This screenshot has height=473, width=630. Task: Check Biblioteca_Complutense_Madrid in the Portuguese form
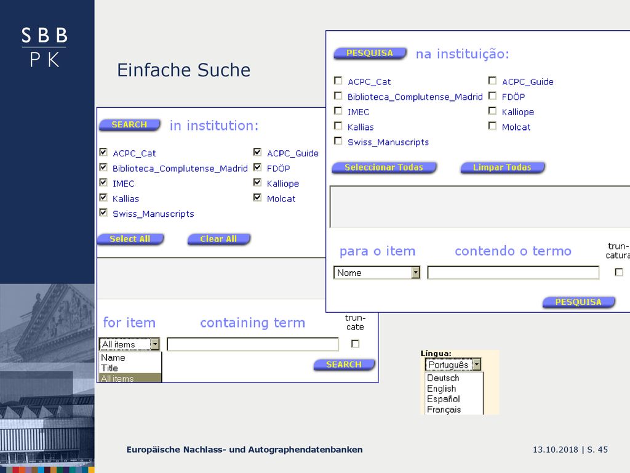(338, 95)
